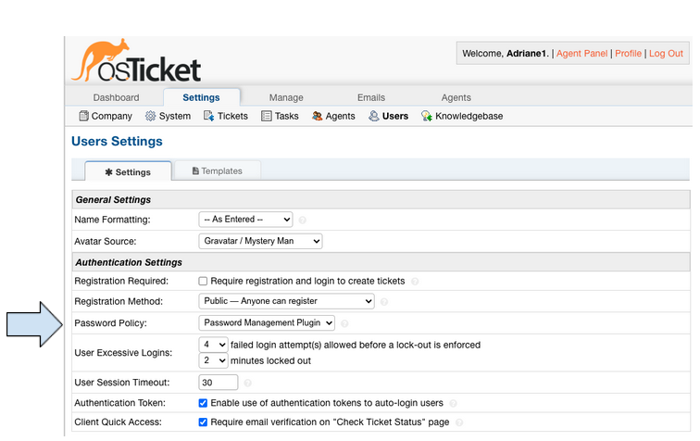Switch to the Templates tab
The width and height of the screenshot is (700, 441).
(x=218, y=170)
